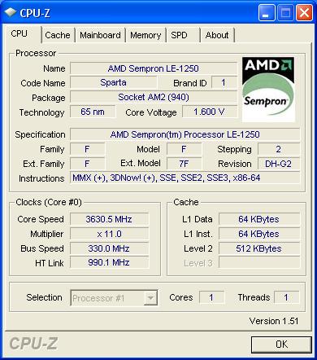This screenshot has width=317, height=360.
Task: Click the Core Voltage value box
Action: (x=210, y=112)
